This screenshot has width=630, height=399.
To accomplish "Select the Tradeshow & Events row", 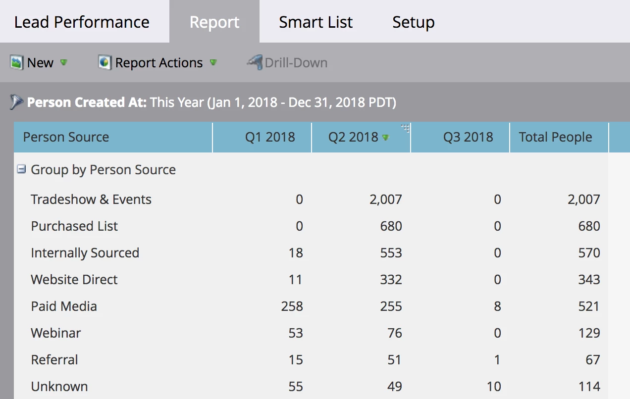I will (x=91, y=199).
